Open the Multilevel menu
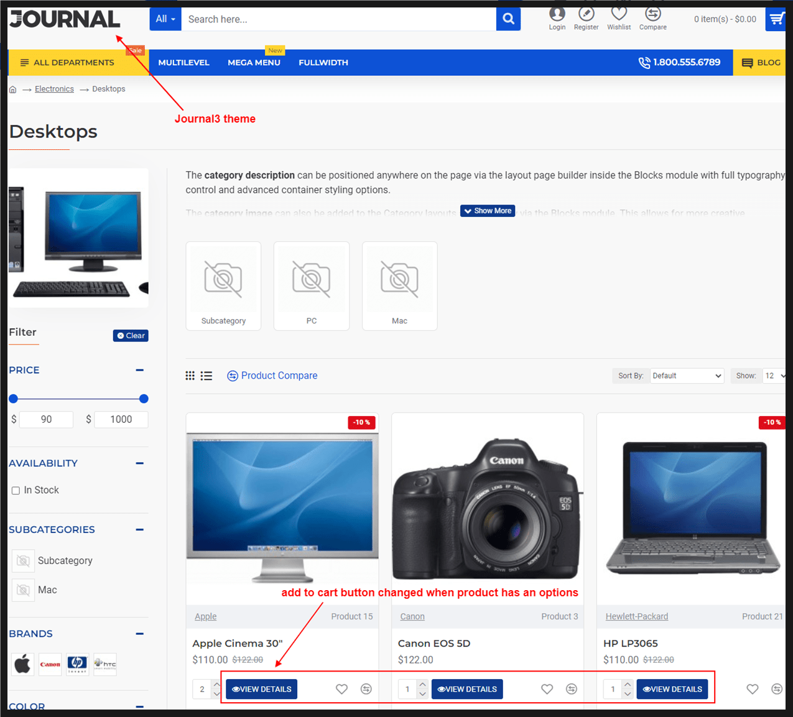This screenshot has width=793, height=717. [x=183, y=63]
